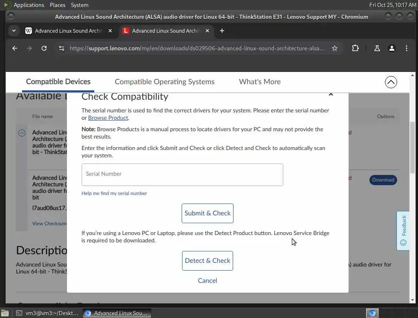Open the clock showing Fri Oct 25

click(392, 5)
